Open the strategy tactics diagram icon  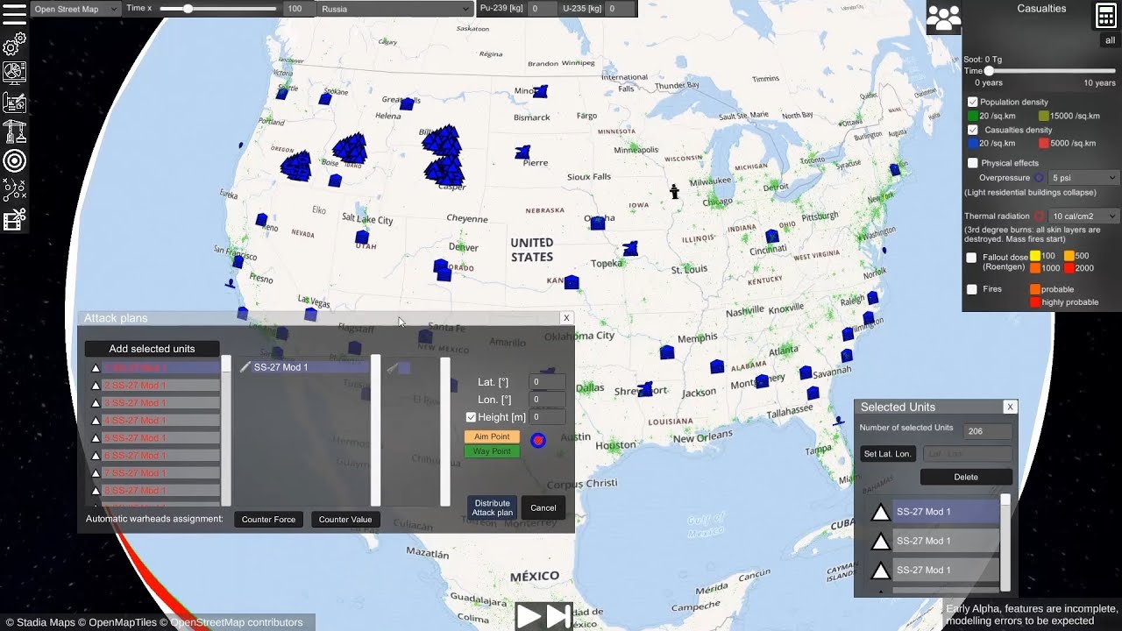pos(15,190)
